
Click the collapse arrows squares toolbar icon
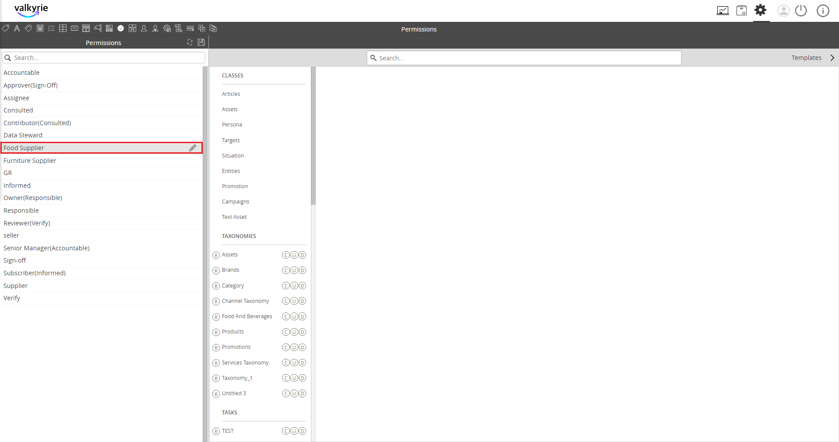tap(201, 28)
